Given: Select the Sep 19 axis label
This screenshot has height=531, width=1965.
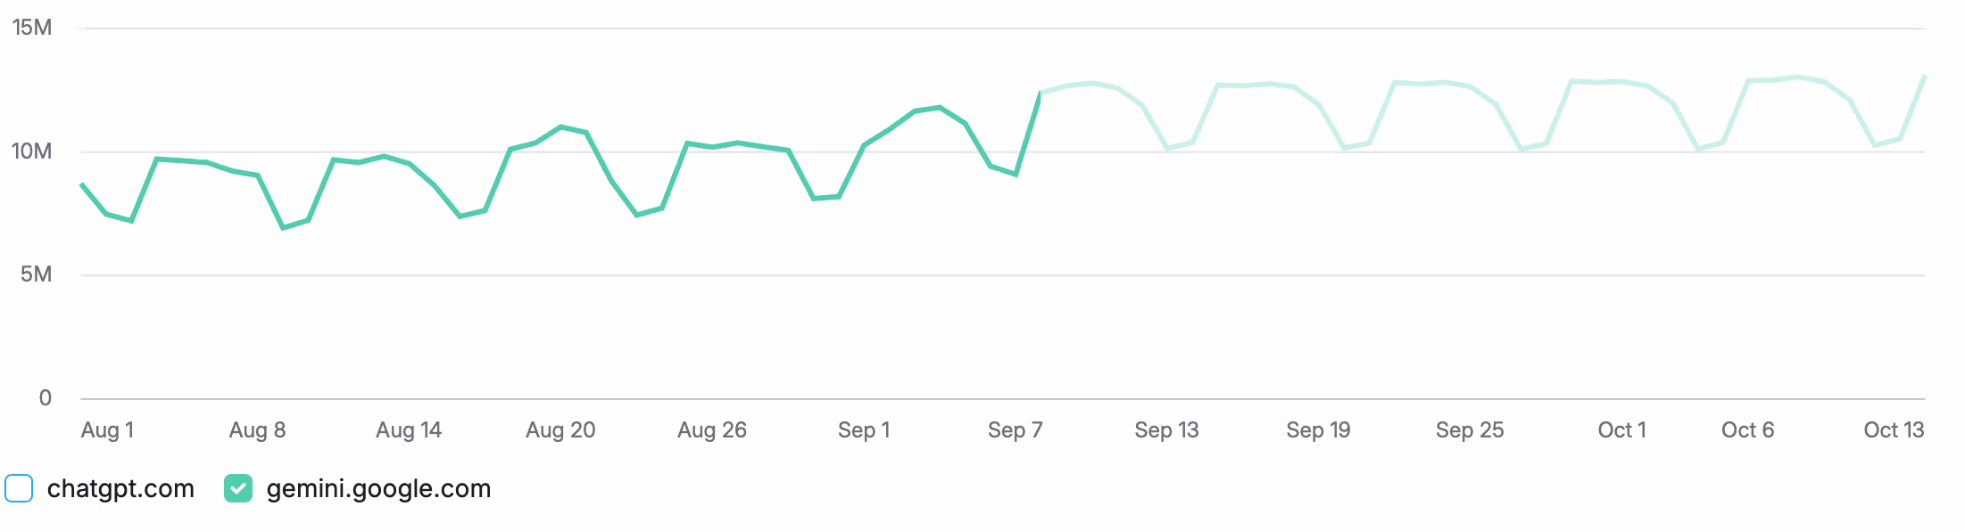Looking at the screenshot, I should [x=1318, y=430].
